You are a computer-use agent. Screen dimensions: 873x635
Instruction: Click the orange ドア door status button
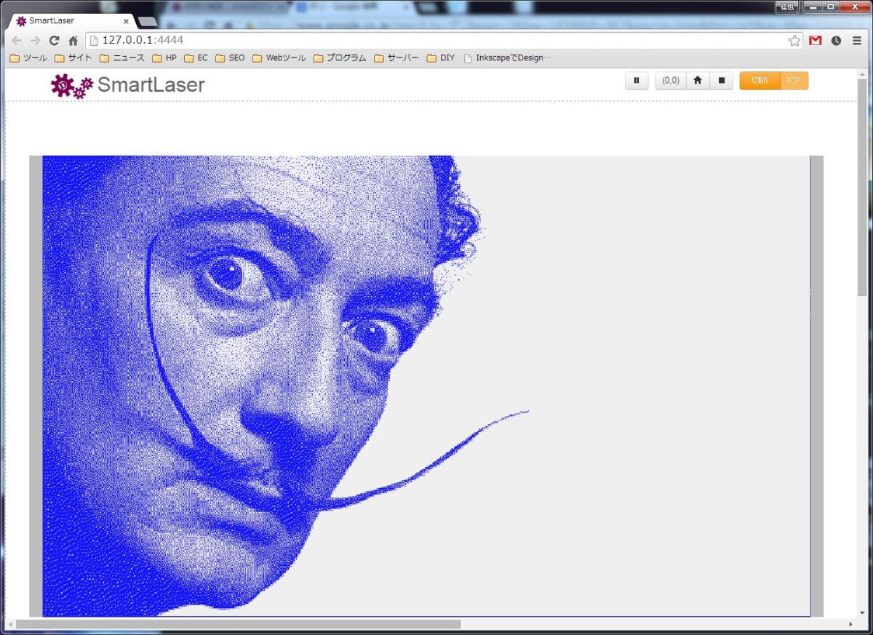(794, 81)
